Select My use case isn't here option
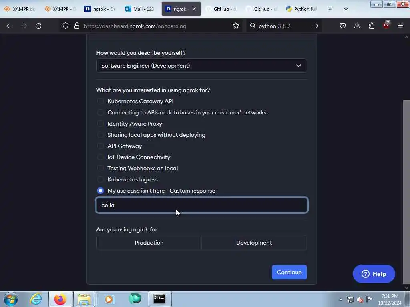This screenshot has height=307, width=410. 100,191
